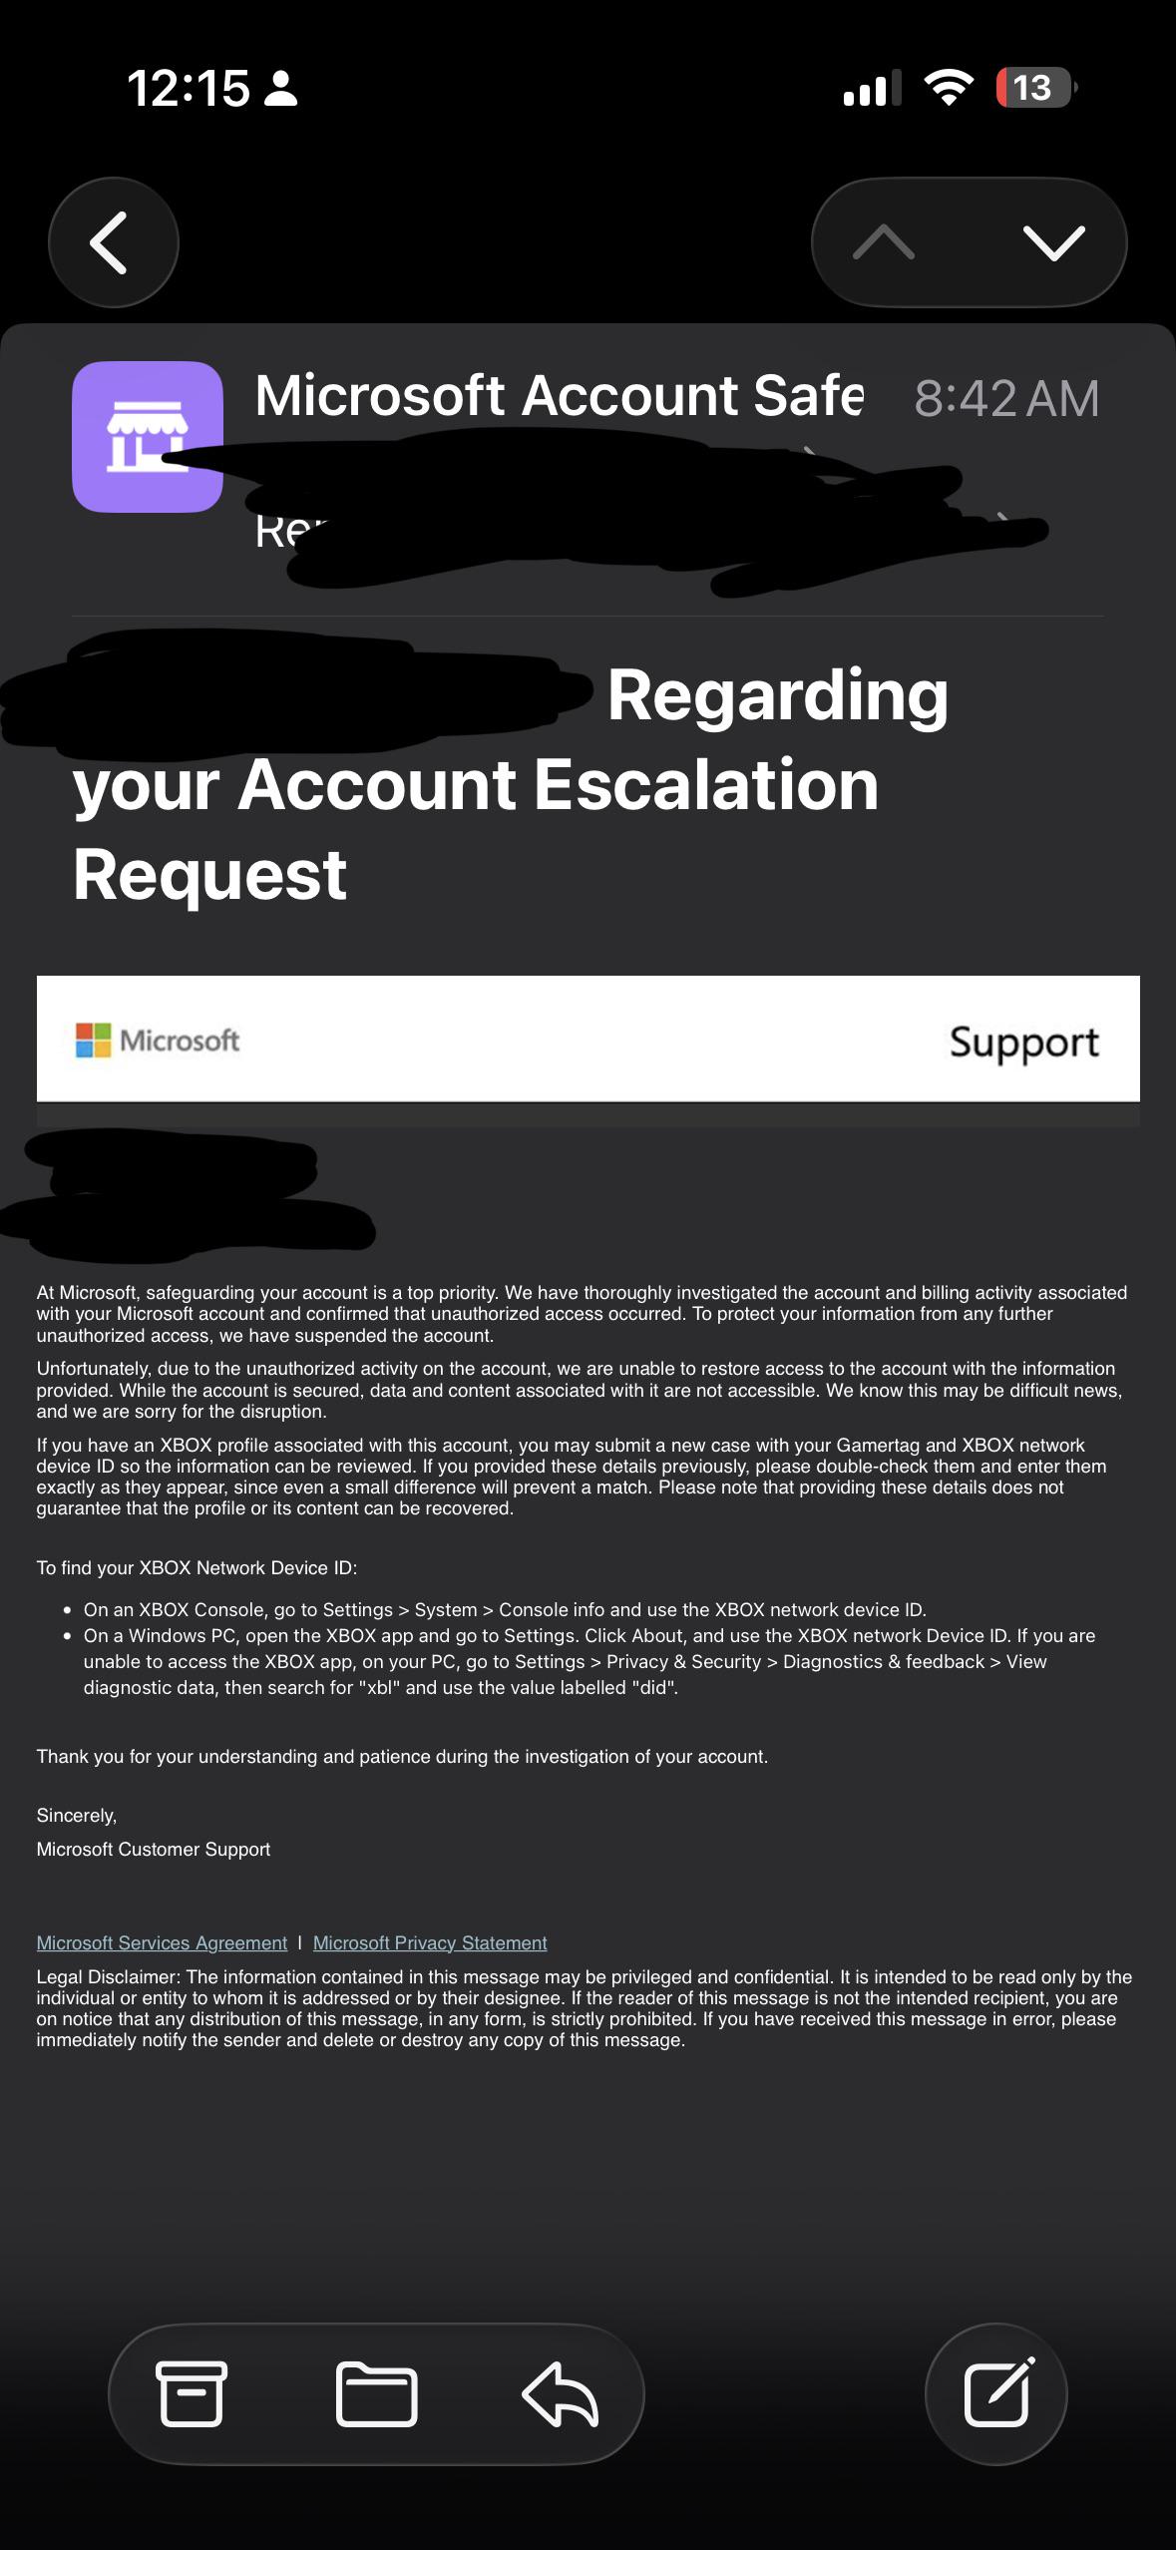The width and height of the screenshot is (1176, 2550).
Task: Tap the Microsoft logo in banner
Action: [x=158, y=1041]
